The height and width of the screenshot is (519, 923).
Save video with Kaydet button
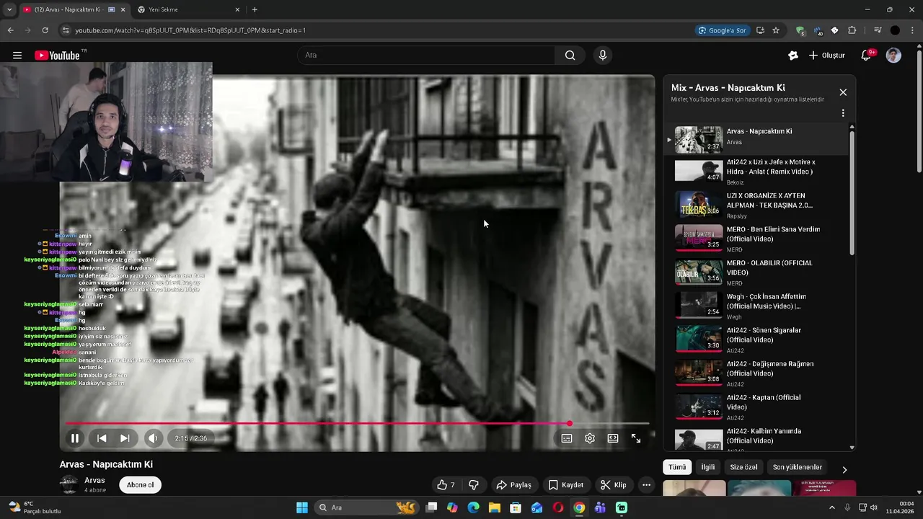pos(566,485)
